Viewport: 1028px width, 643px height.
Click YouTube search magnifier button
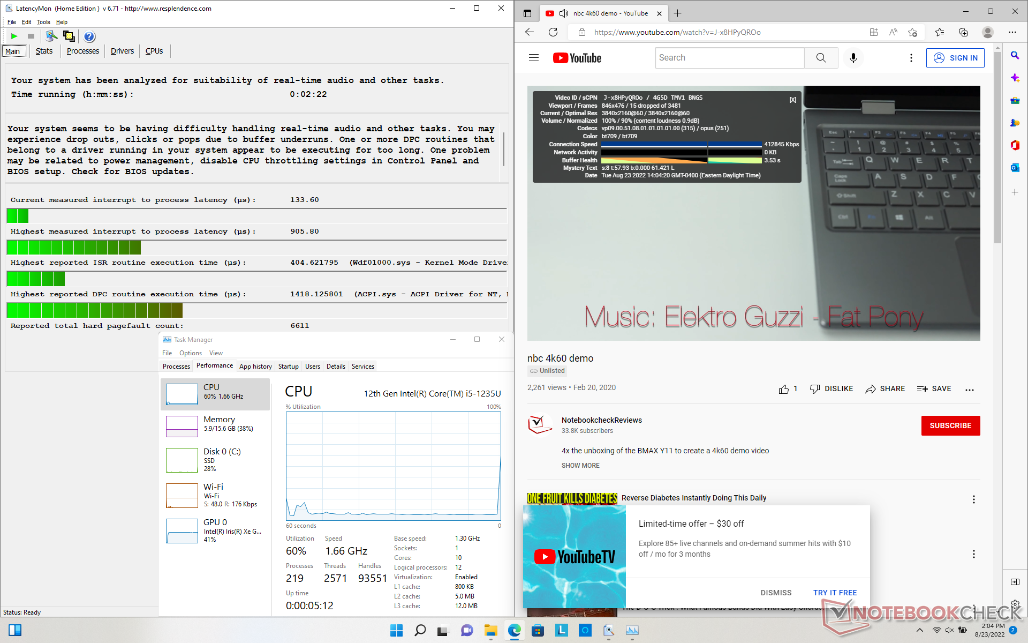coord(821,58)
